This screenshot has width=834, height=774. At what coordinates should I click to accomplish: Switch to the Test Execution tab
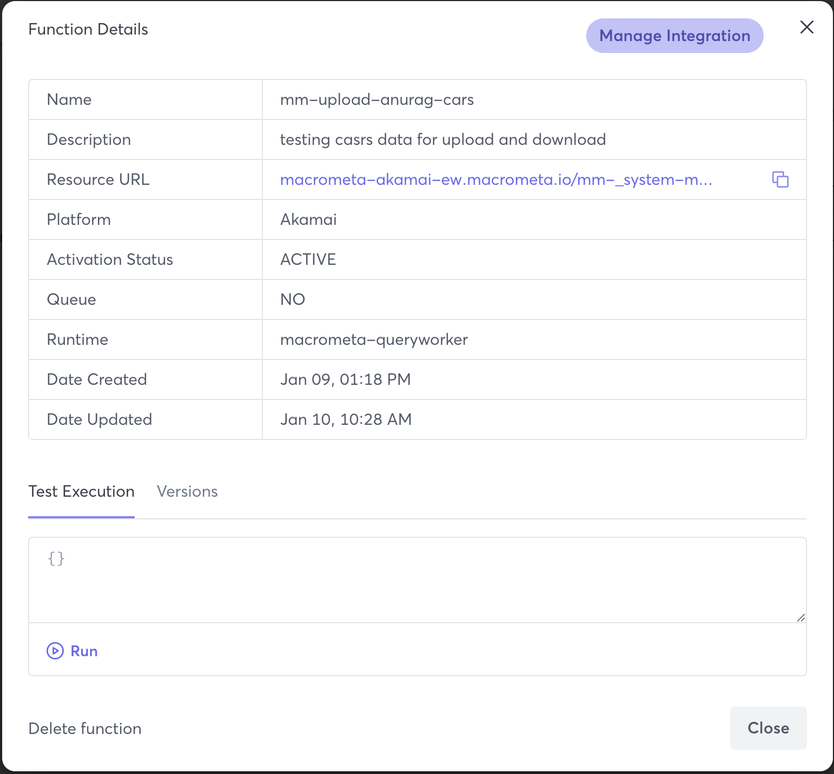(x=81, y=491)
